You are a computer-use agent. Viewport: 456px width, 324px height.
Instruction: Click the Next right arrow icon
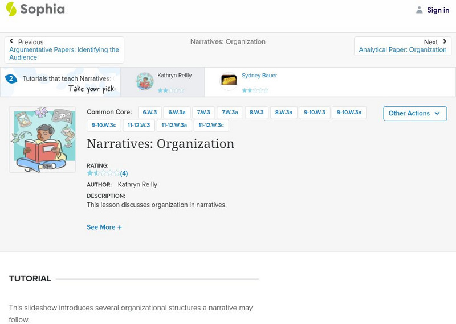click(x=445, y=41)
